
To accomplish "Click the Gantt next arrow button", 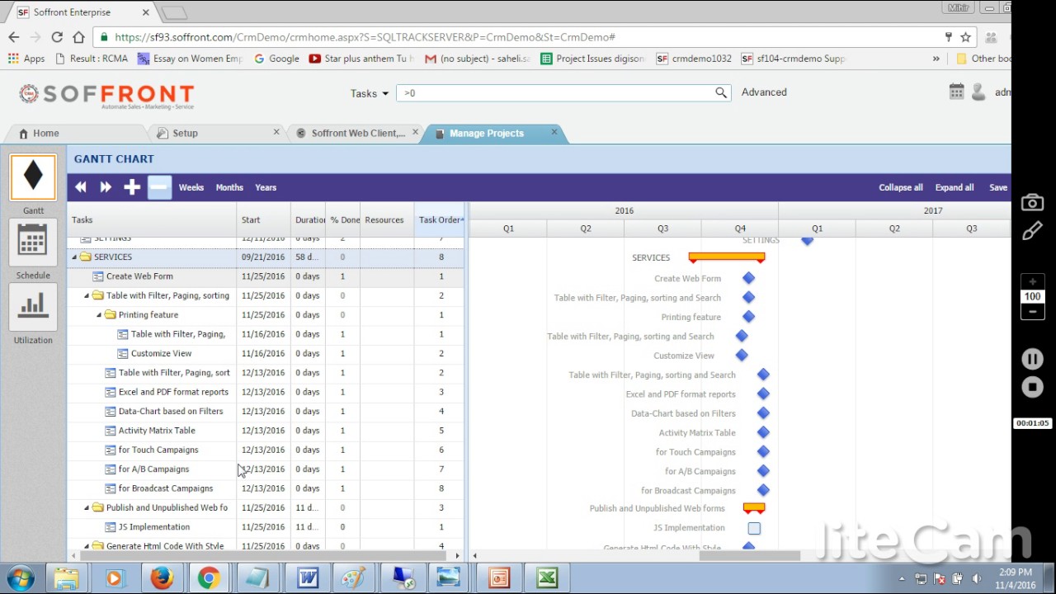I will (x=106, y=187).
